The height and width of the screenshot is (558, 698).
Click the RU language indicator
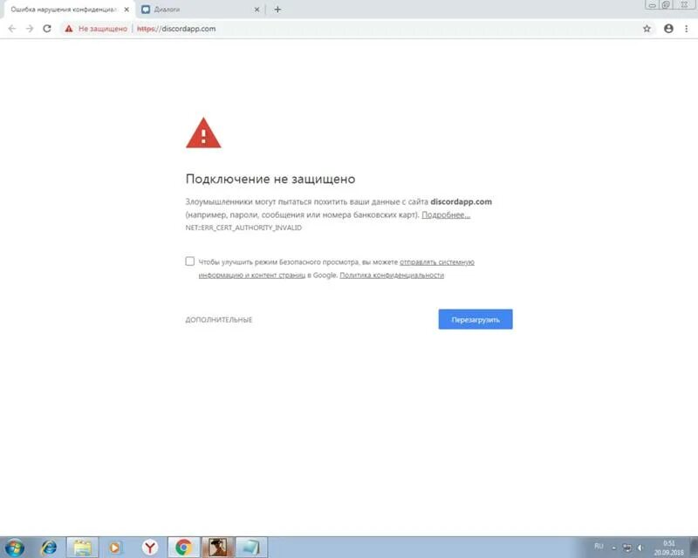(599, 546)
